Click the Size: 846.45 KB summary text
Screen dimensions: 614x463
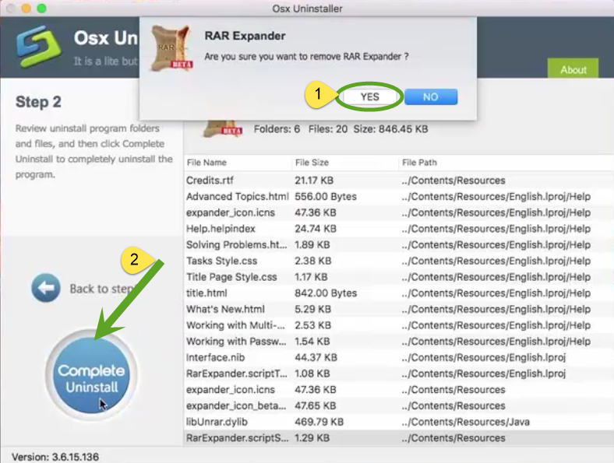click(390, 129)
